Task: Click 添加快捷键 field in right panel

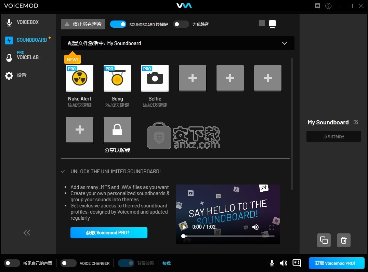Action: (334, 136)
